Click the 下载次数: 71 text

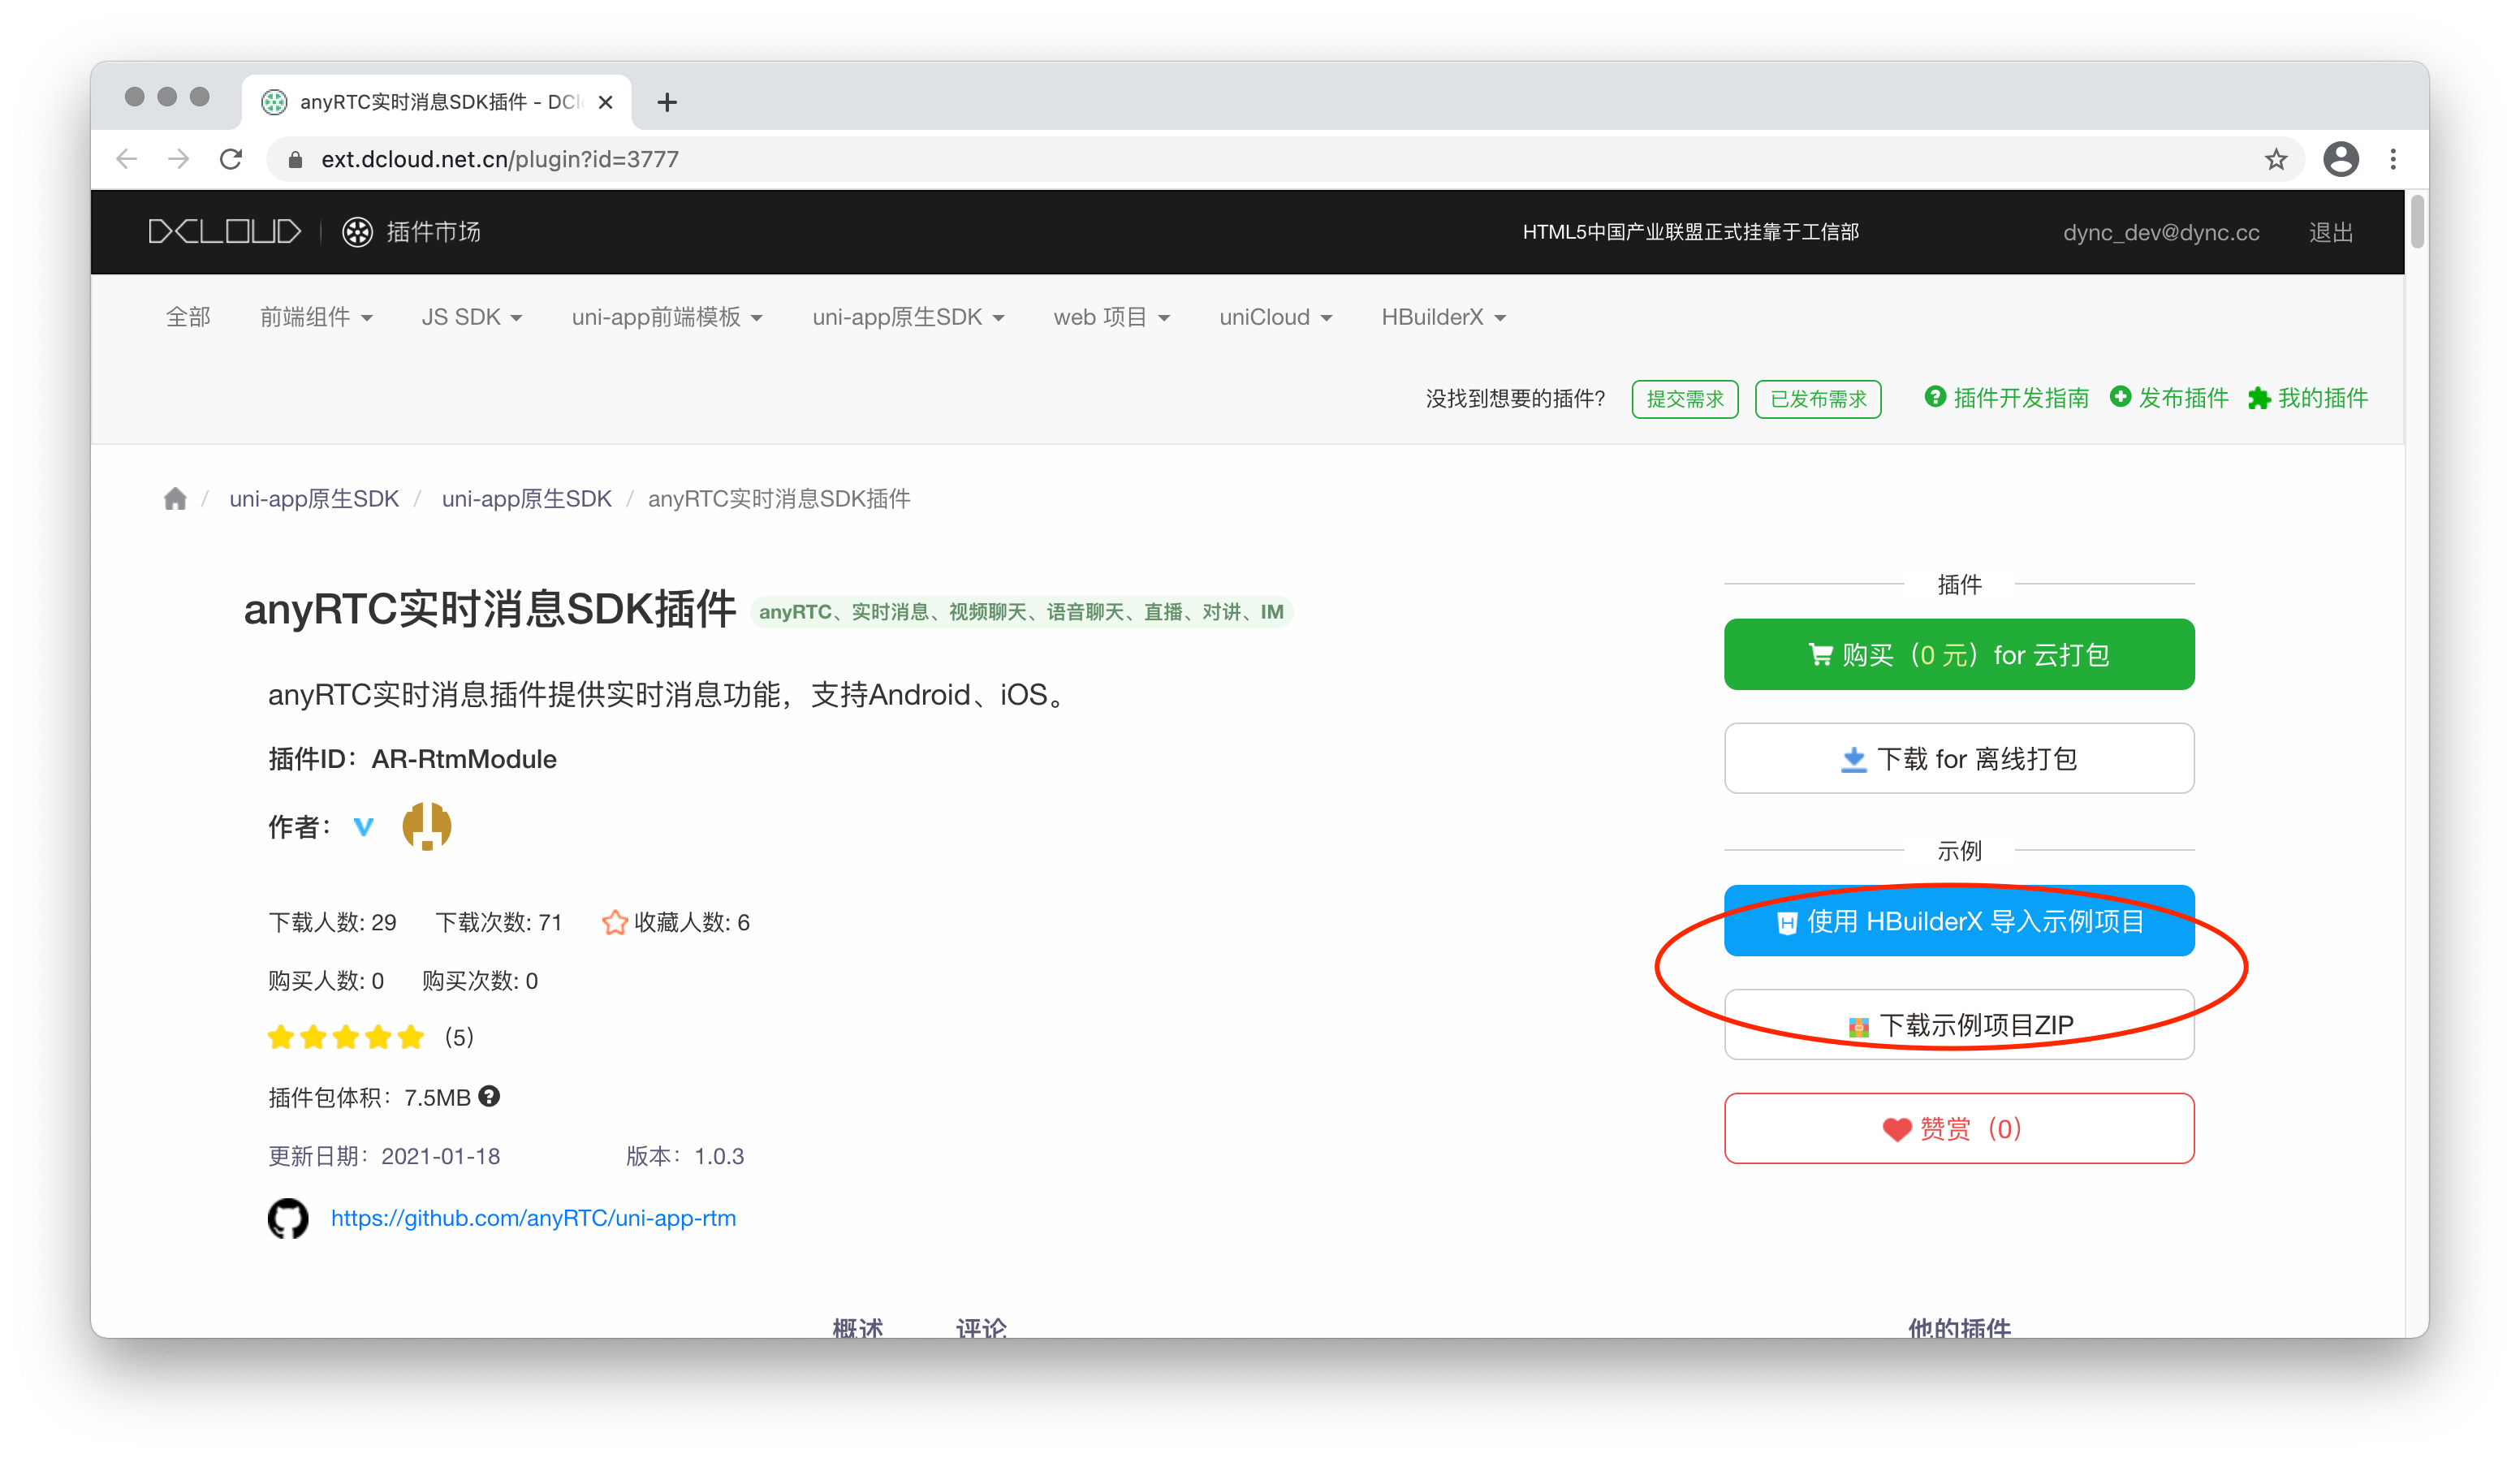coord(499,922)
